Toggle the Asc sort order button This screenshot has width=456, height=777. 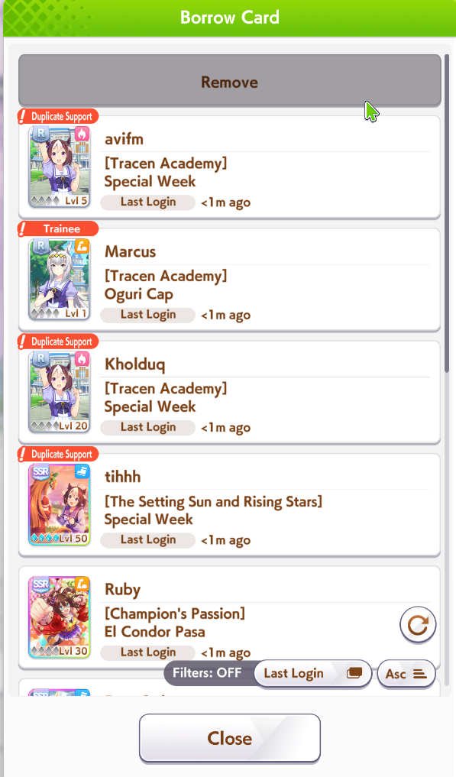point(406,674)
